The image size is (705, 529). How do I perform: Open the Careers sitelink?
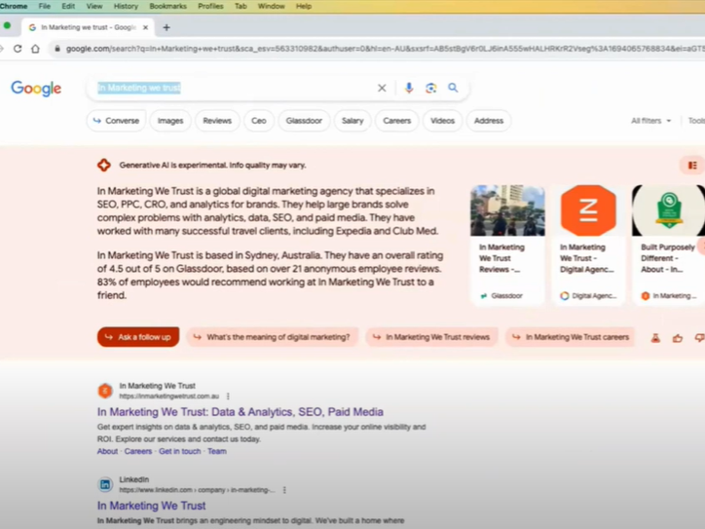(x=138, y=451)
